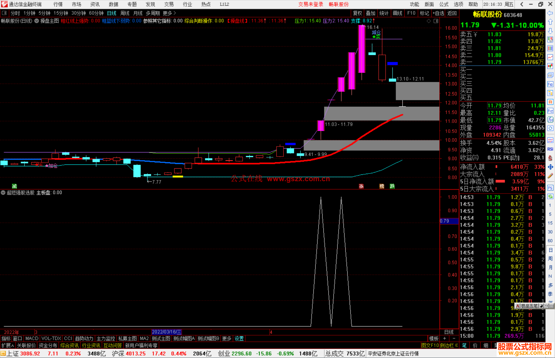555x358 pixels.
Task: Click the 叠加 overlay button
Action: [371, 13]
